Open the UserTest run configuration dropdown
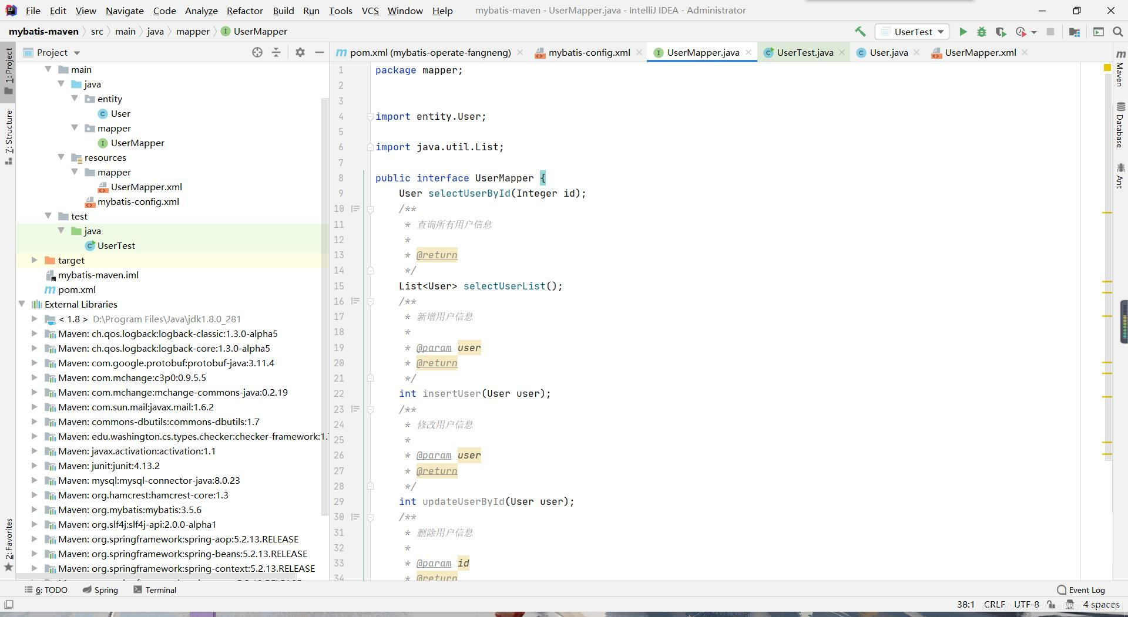The height and width of the screenshot is (617, 1128). point(913,32)
